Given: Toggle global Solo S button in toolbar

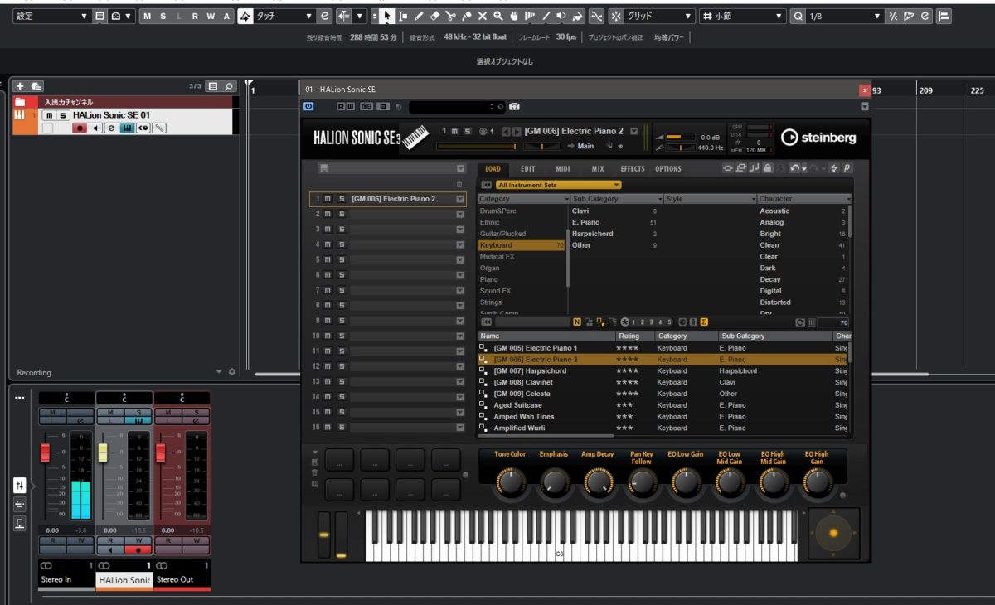Looking at the screenshot, I should [163, 16].
